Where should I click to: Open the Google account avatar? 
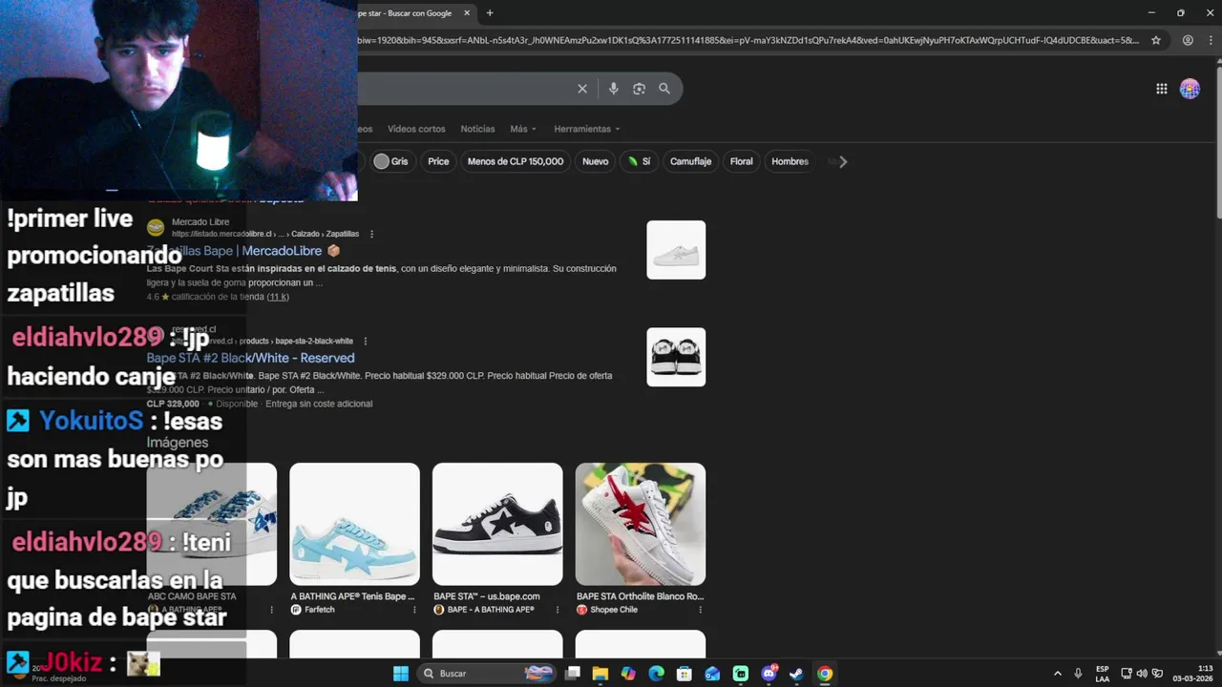[1190, 89]
